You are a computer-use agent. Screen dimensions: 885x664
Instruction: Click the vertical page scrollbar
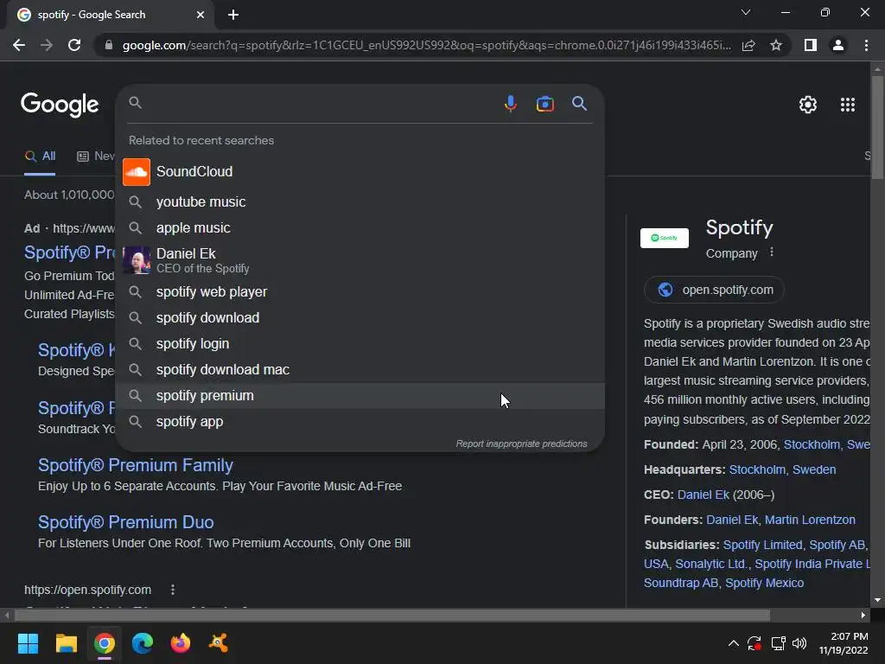[x=877, y=128]
